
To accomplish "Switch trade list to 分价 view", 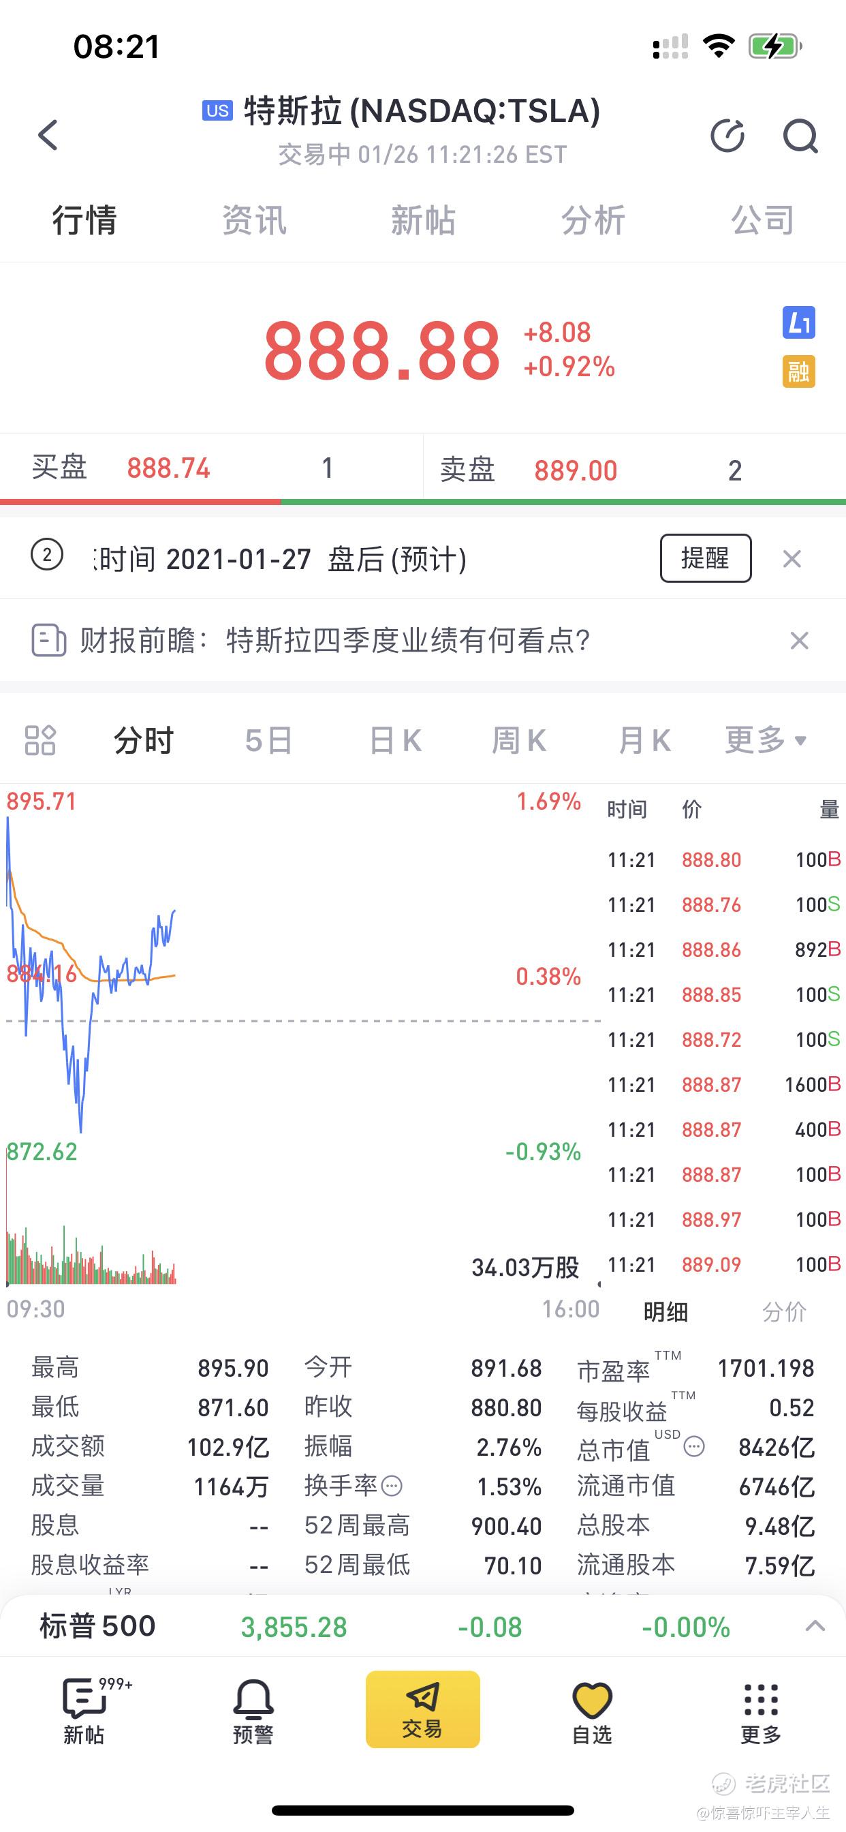I will [x=784, y=1311].
